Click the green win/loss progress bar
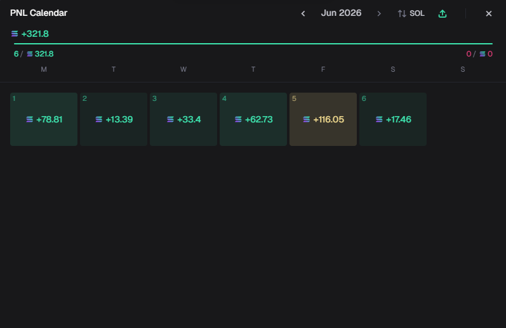Screen dimensions: 506x328 click(x=253, y=44)
